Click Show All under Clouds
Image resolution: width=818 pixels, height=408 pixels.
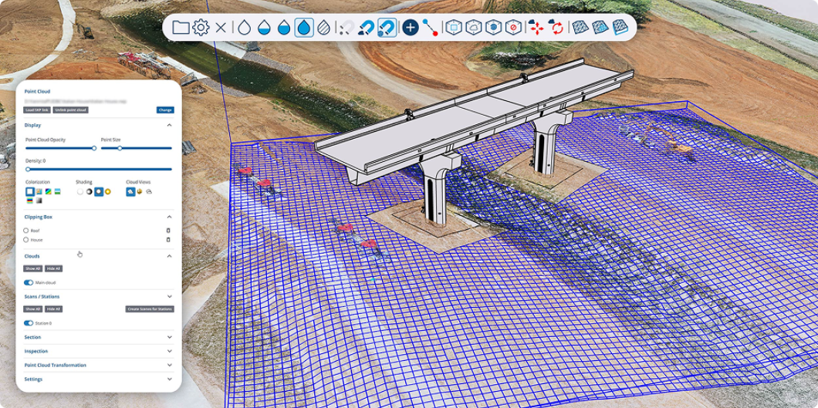tap(33, 268)
